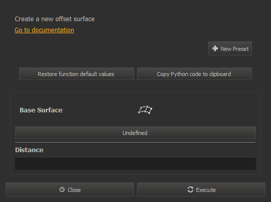Click the circular arrows icon on Execute

point(190,189)
